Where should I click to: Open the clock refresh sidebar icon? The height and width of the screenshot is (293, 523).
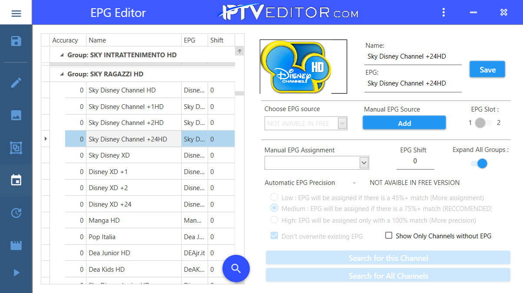(x=16, y=213)
